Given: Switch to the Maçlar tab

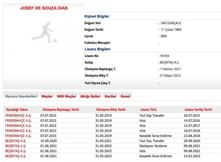Looking at the screenshot, I should click(x=47, y=96).
